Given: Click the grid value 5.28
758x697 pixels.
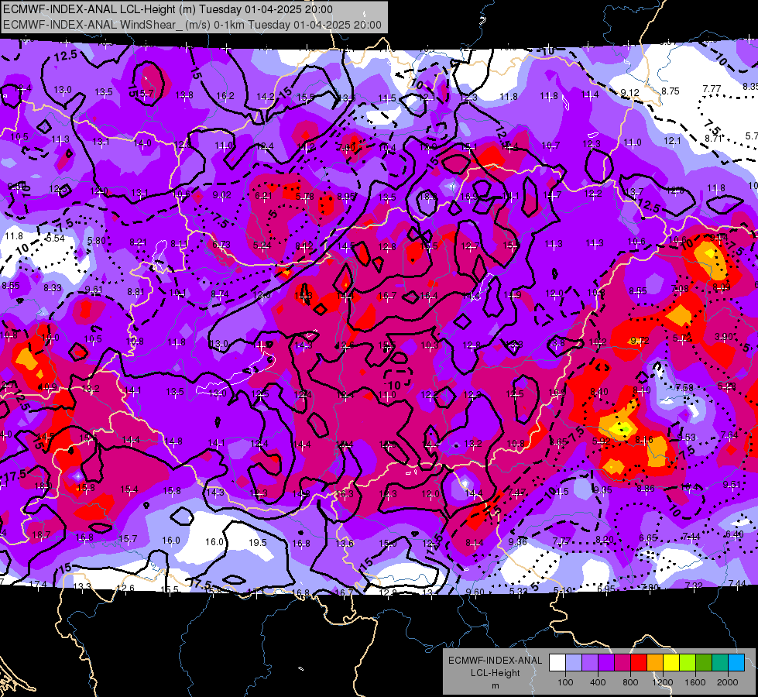Looking at the screenshot, I should [x=727, y=386].
